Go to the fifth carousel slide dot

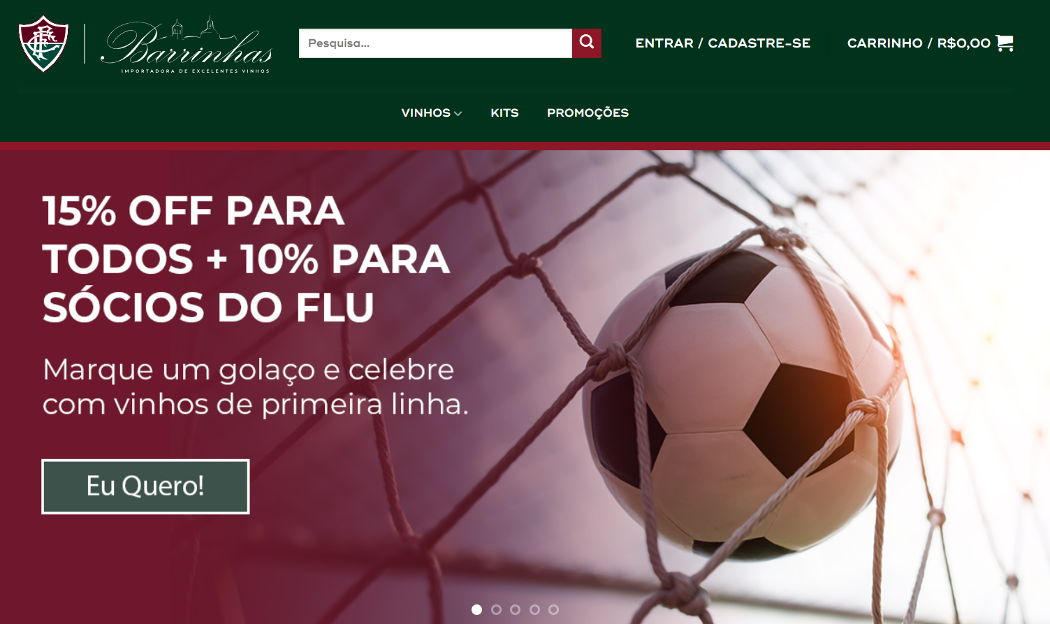pyautogui.click(x=553, y=609)
